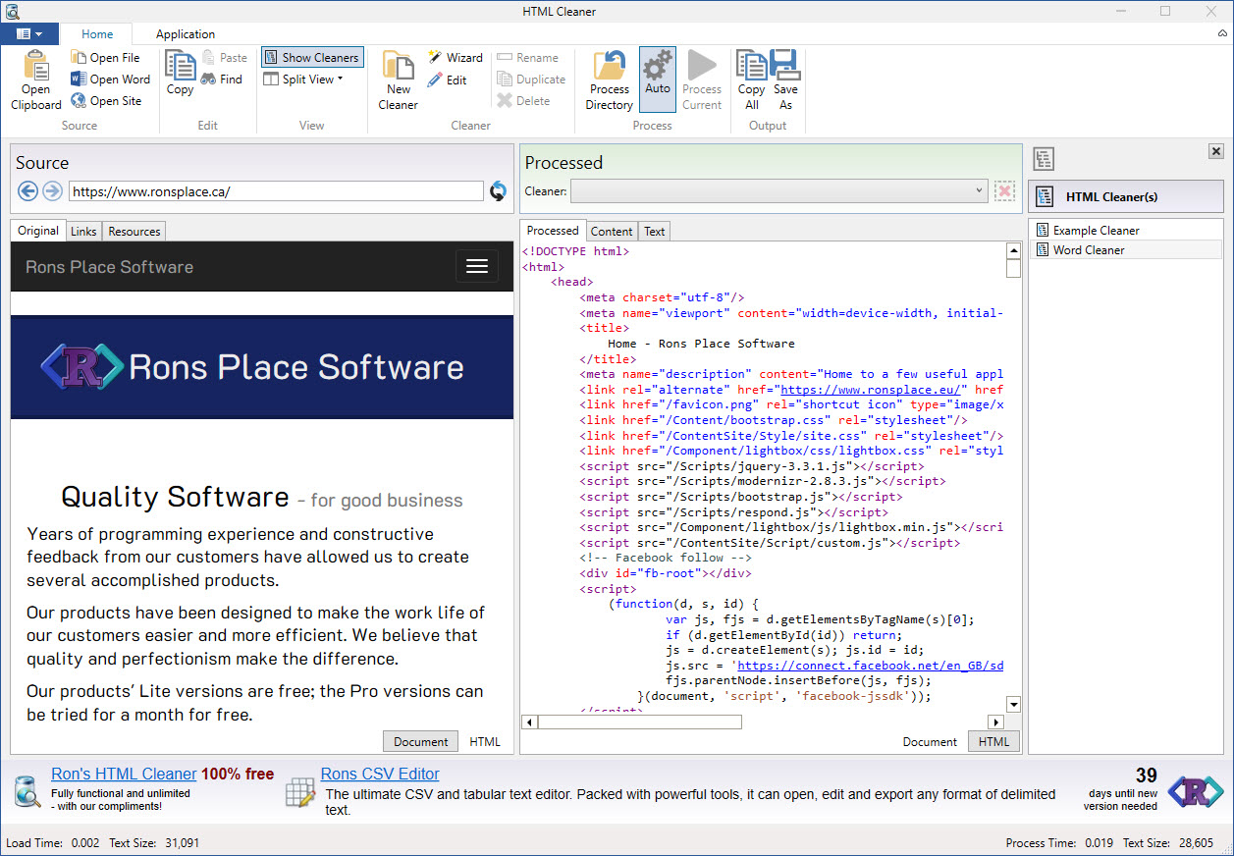This screenshot has width=1234, height=856.
Task: Click Open Word in Source group
Action: tap(110, 80)
